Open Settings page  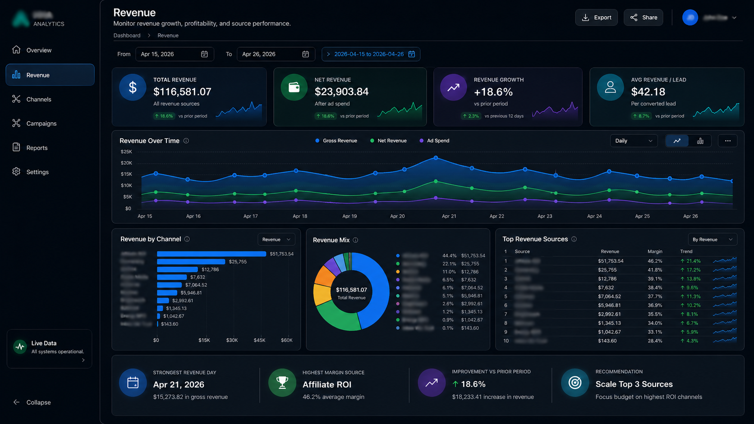50,172
